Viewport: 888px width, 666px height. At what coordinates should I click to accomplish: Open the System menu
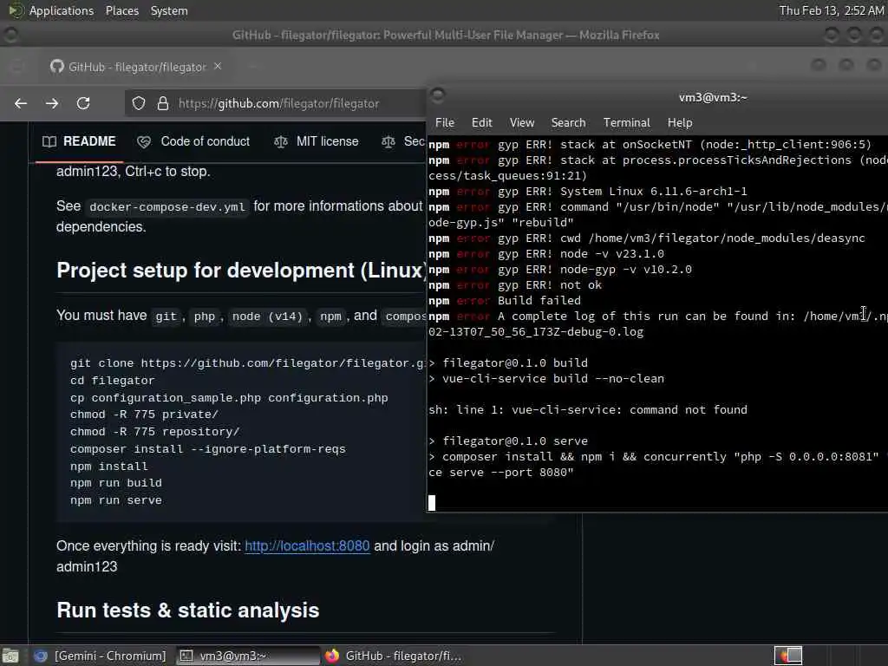(x=169, y=10)
